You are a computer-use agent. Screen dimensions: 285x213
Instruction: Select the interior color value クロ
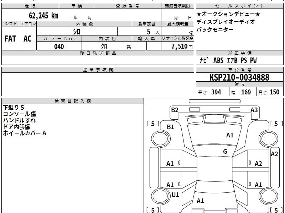(104, 47)
